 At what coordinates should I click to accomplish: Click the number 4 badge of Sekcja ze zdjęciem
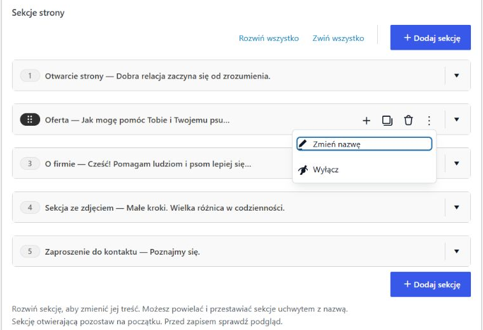point(30,207)
